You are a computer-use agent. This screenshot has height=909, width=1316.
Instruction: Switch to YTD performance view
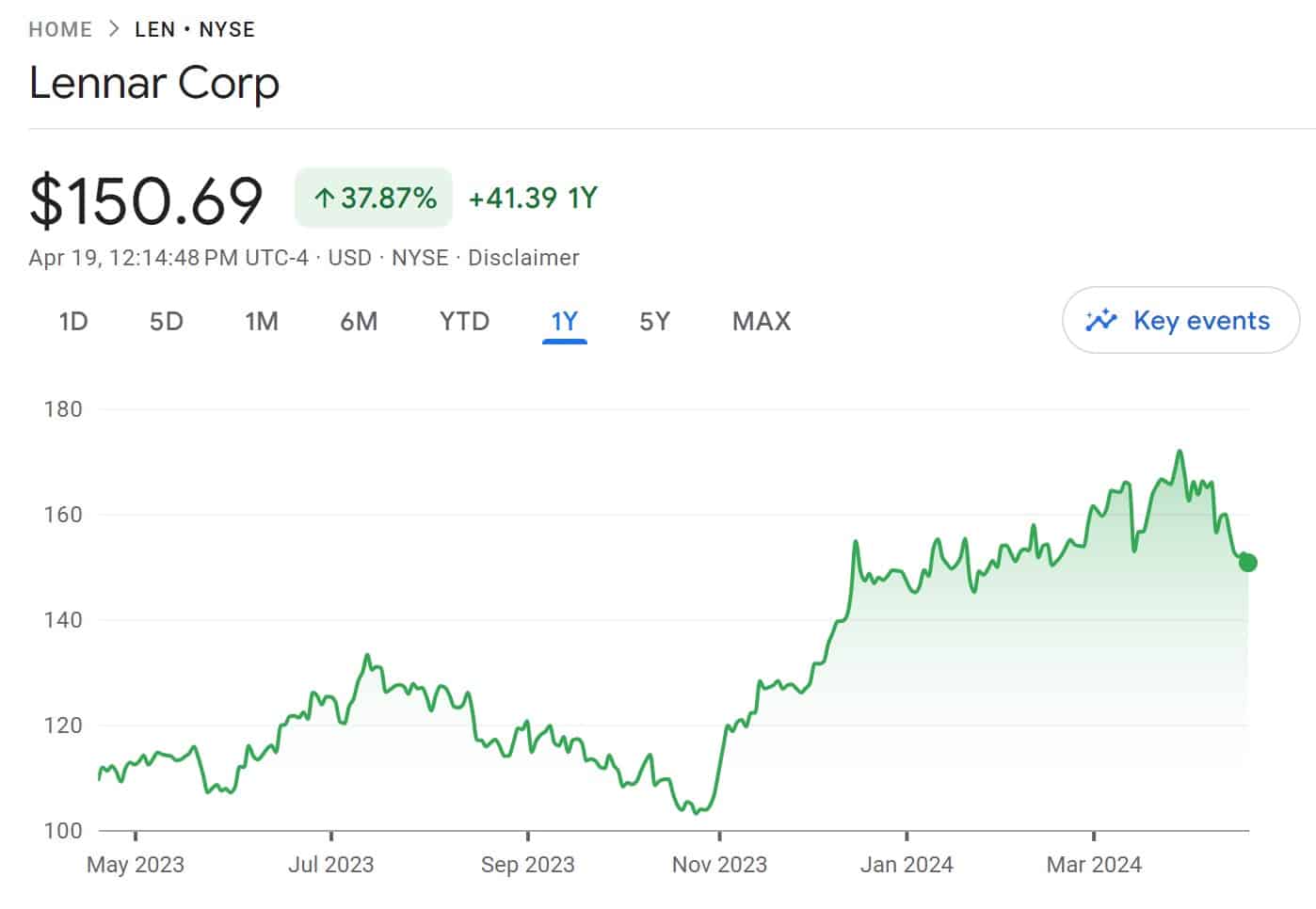coord(463,321)
